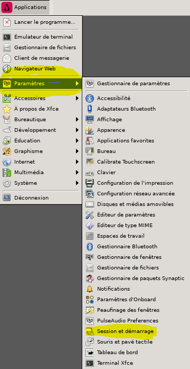
Task: Click the Gestionnaire de fichiers drawer icon in main menu
Action: coord(7,48)
